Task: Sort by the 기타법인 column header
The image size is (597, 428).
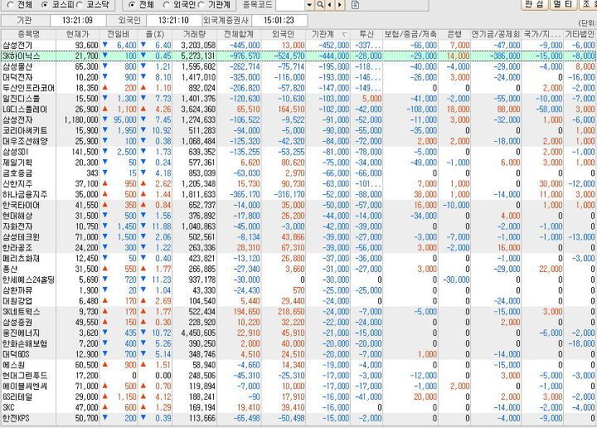Action: point(580,34)
